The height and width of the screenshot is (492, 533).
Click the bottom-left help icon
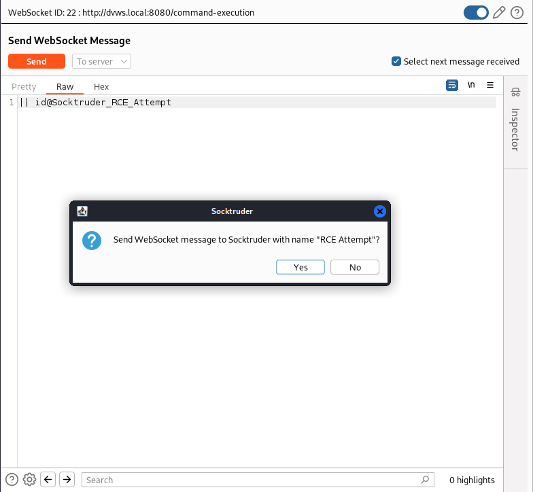coord(12,480)
